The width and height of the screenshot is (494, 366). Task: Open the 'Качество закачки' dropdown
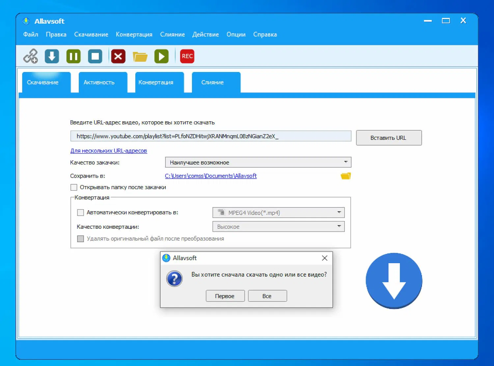click(x=345, y=162)
